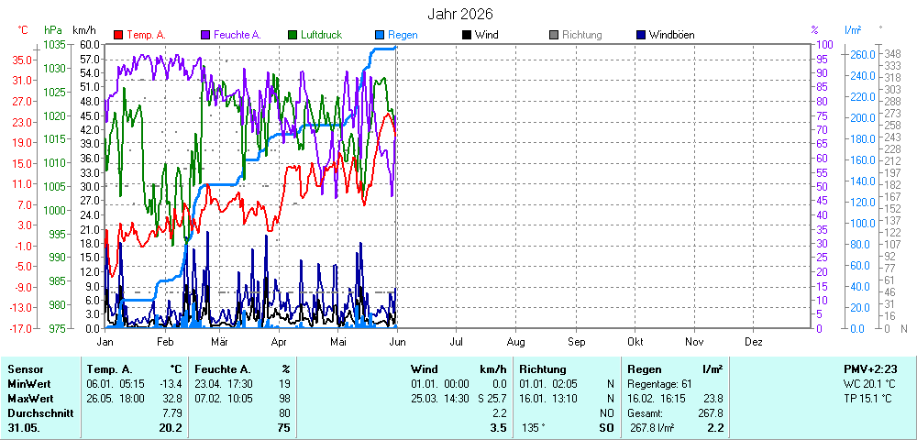
Task: Click the 'Feb' month label on axis
Action: tap(164, 341)
